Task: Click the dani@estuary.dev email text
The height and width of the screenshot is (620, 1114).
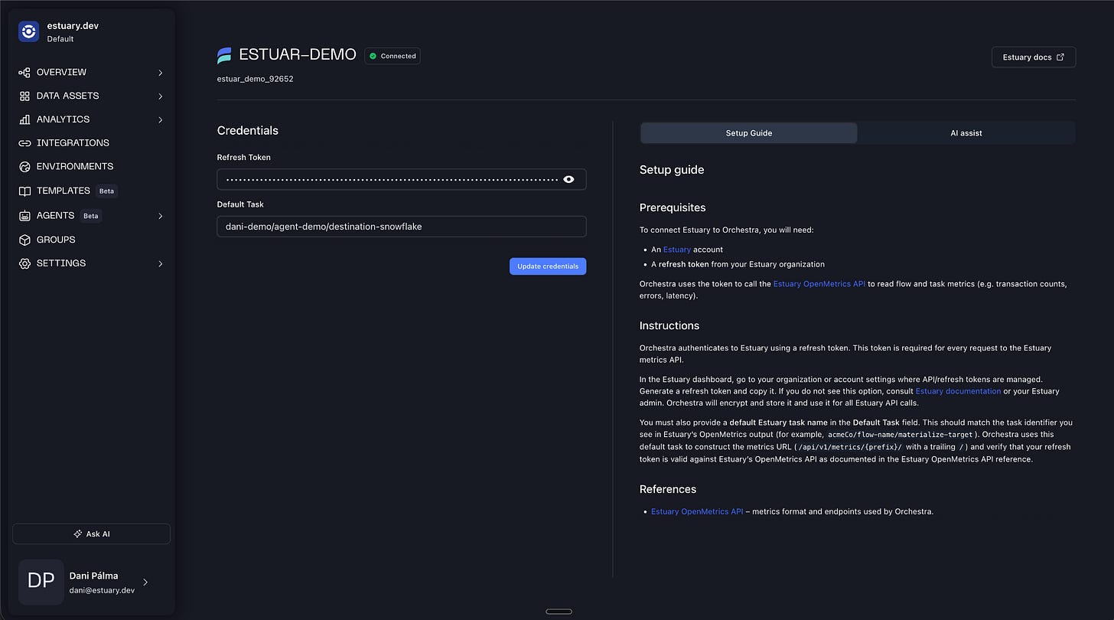Action: coord(100,589)
